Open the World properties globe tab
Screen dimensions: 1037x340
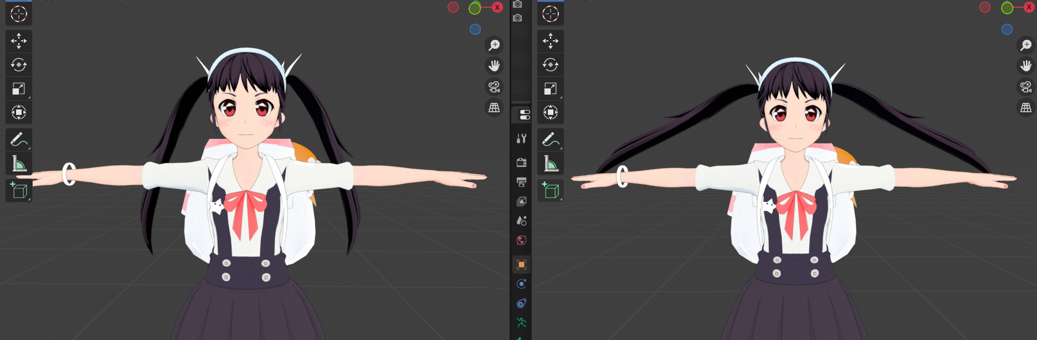[521, 240]
